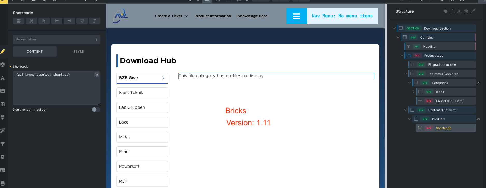This screenshot has height=188, width=486.
Task: Select the Klark Teknik brand tab
Action: pyautogui.click(x=142, y=93)
